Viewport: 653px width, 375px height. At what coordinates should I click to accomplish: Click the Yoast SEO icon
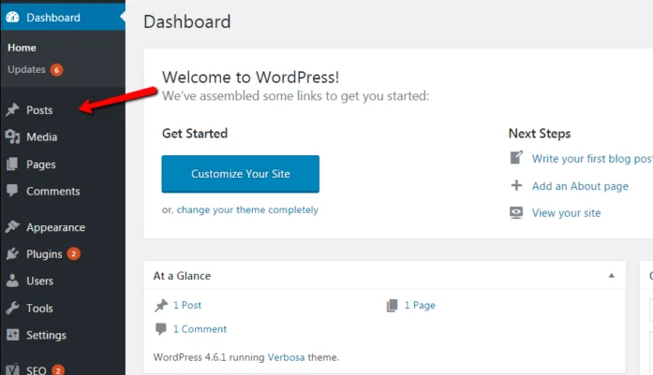12,369
